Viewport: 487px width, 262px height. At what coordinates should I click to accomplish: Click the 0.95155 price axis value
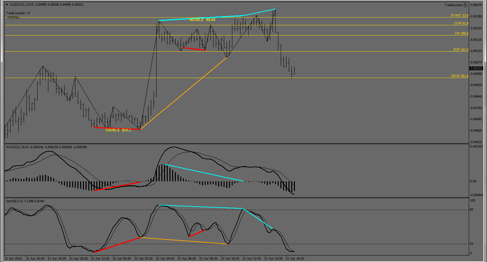tap(477, 51)
